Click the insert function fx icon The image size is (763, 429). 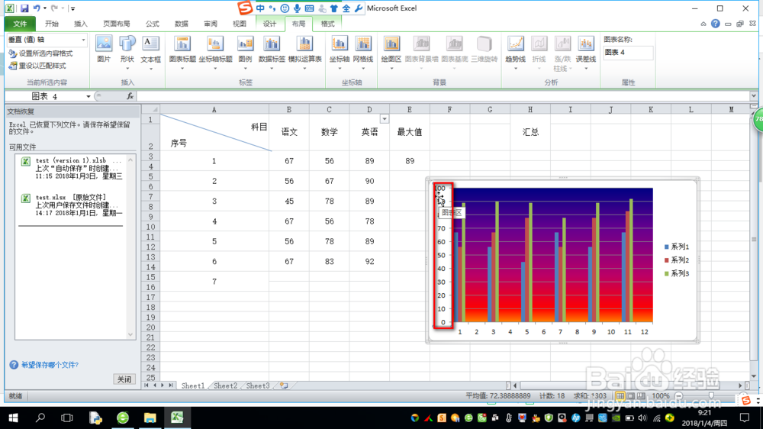[130, 96]
